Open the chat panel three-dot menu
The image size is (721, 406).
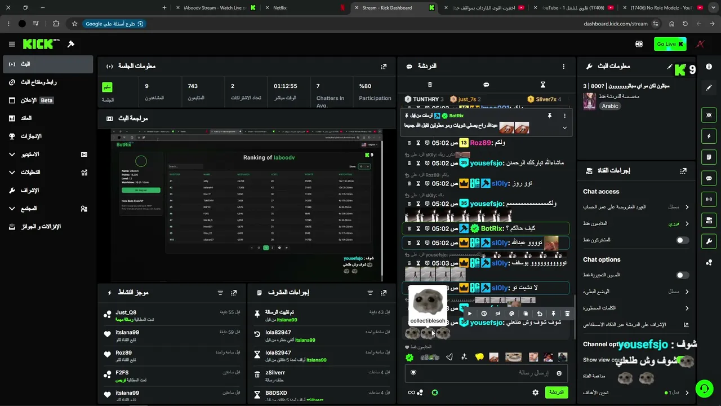[x=563, y=67]
